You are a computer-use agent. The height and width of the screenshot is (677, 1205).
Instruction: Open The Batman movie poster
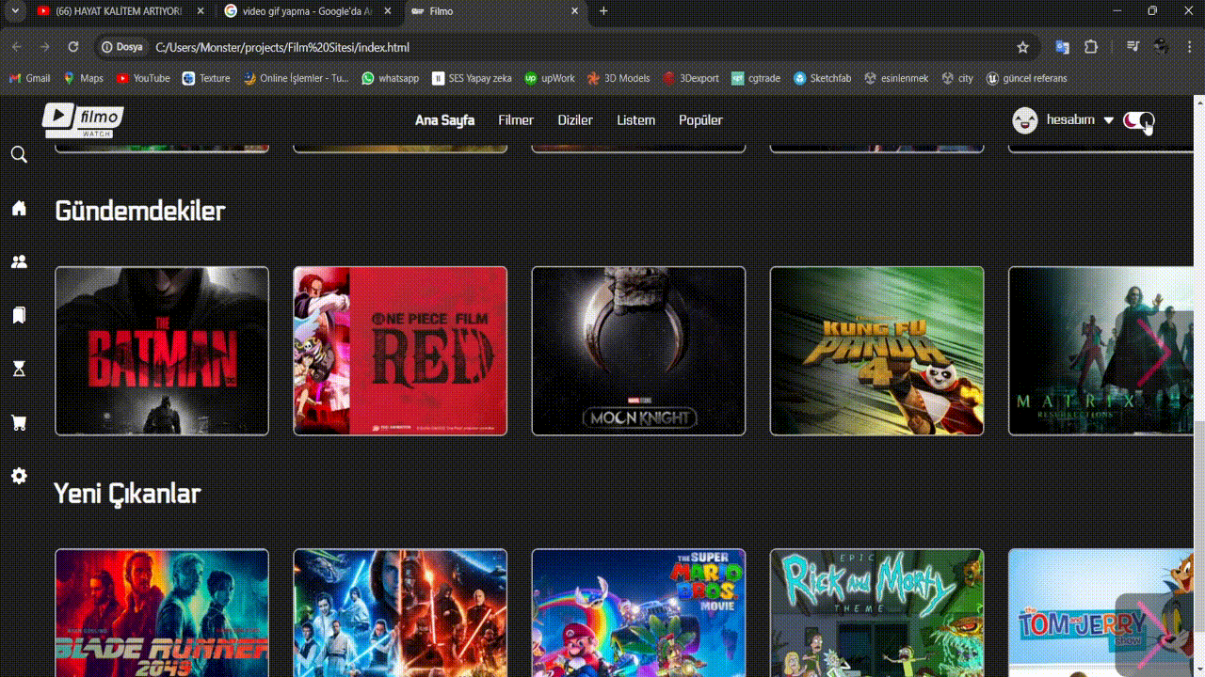[x=162, y=351]
